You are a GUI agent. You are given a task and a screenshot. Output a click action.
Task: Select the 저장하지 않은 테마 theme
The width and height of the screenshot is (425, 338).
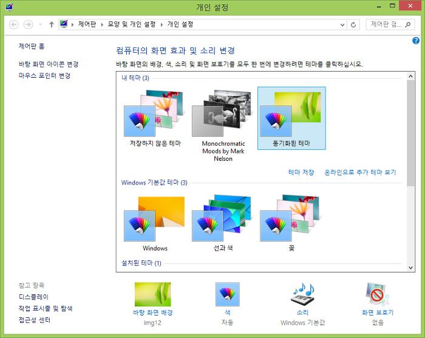coord(155,118)
